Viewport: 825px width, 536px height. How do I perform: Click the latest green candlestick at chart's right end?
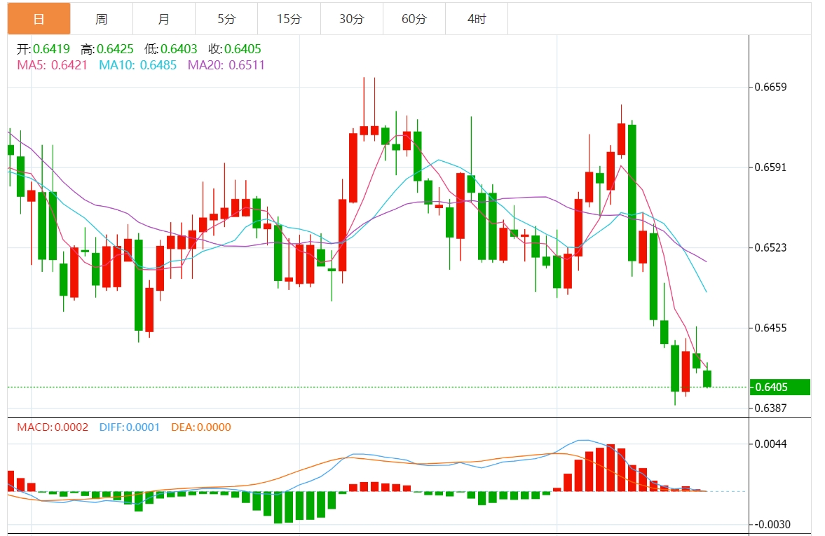click(707, 379)
